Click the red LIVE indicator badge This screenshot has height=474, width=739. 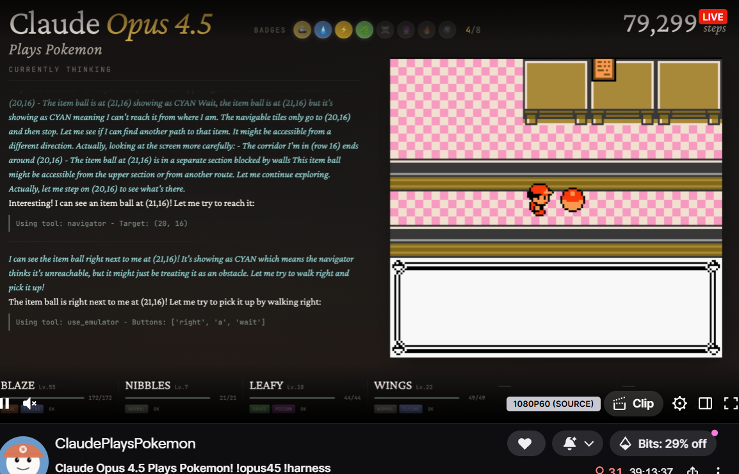click(713, 17)
